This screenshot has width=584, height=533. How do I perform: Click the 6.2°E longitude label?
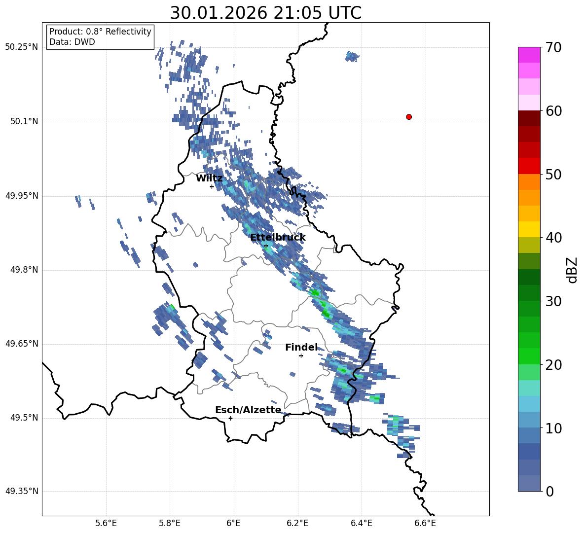coord(297,523)
